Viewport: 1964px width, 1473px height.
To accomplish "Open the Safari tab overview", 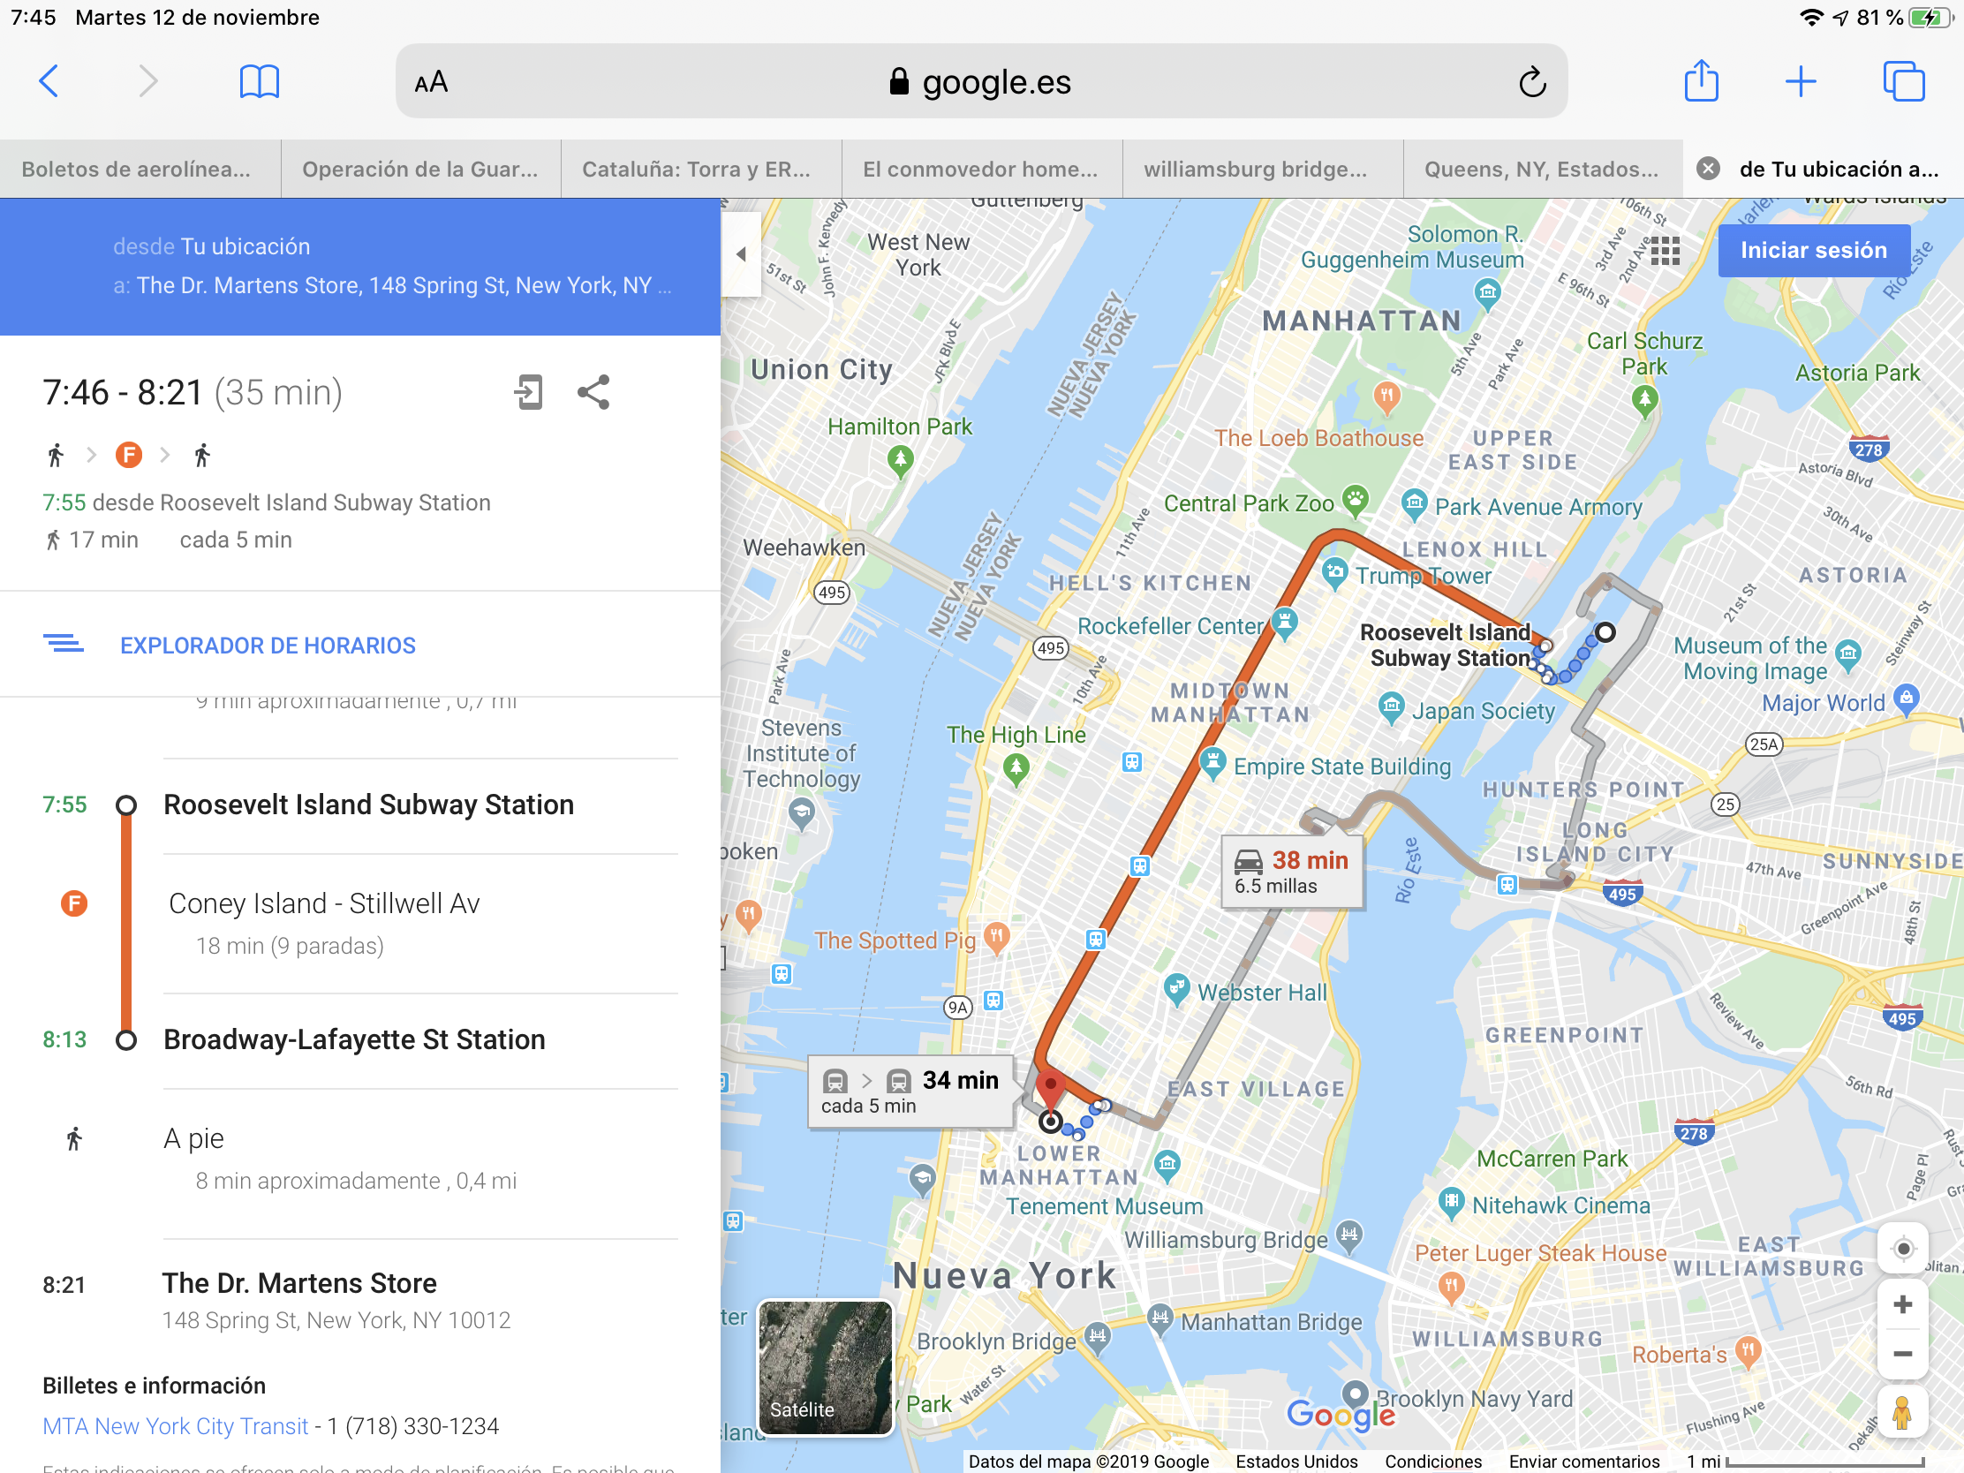I will [1904, 81].
